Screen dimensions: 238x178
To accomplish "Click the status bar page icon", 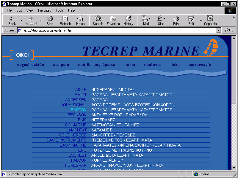I will [4, 174].
